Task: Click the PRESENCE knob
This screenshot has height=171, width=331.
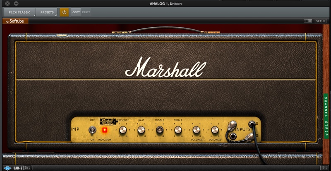Action: [x=123, y=130]
